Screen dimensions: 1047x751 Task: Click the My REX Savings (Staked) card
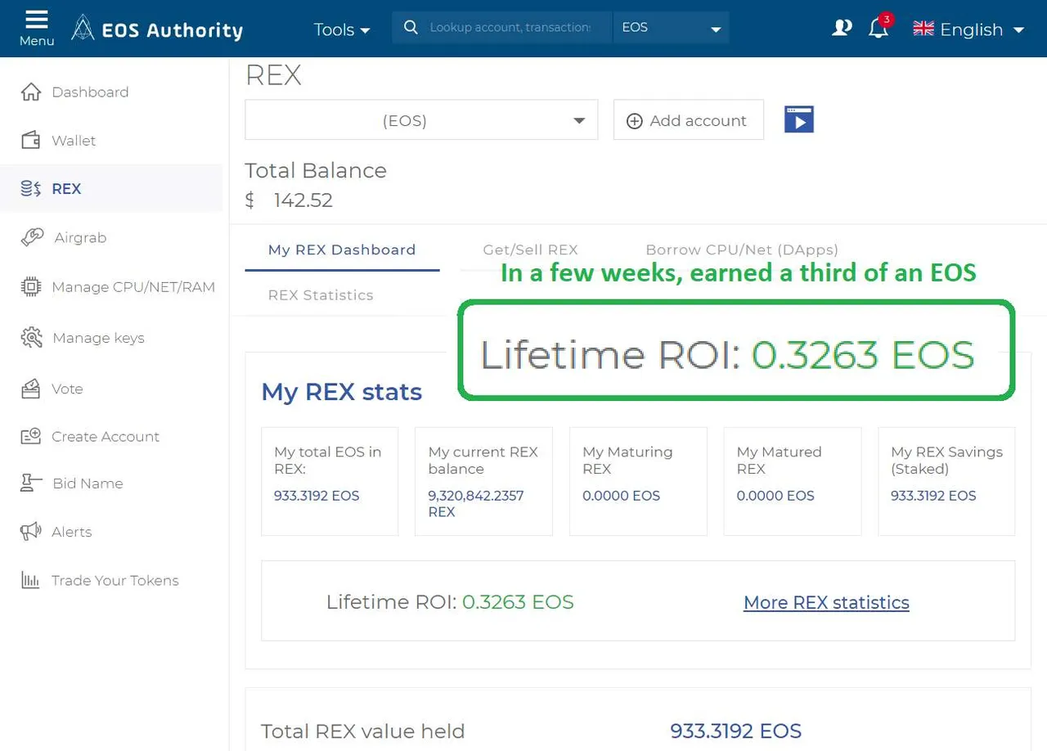click(946, 481)
